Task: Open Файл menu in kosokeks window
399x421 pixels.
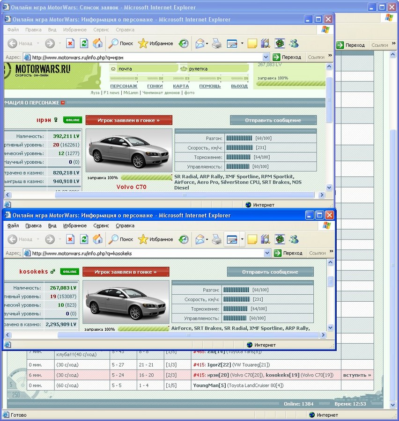Action: point(13,225)
